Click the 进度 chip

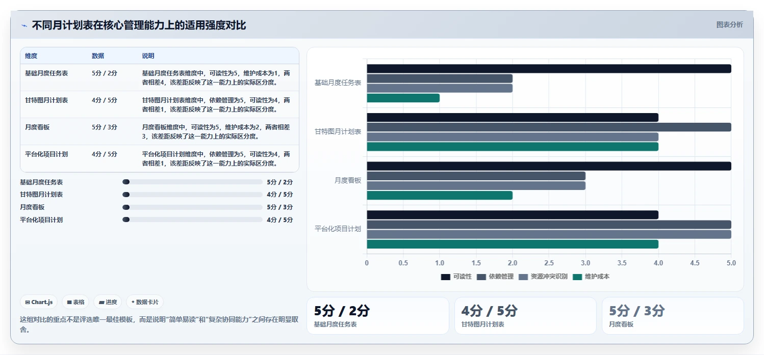coord(108,302)
